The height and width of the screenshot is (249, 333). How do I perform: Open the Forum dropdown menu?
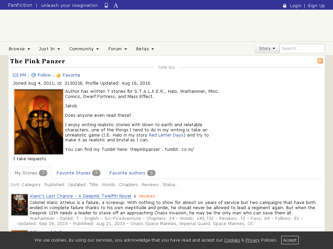[117, 49]
